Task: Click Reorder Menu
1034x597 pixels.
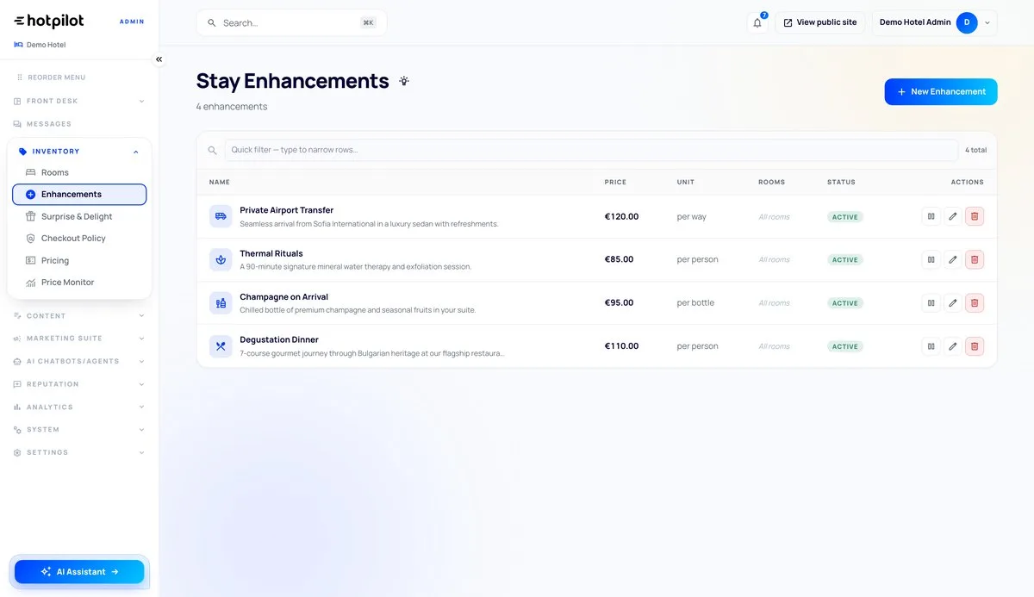Action: (x=50, y=78)
